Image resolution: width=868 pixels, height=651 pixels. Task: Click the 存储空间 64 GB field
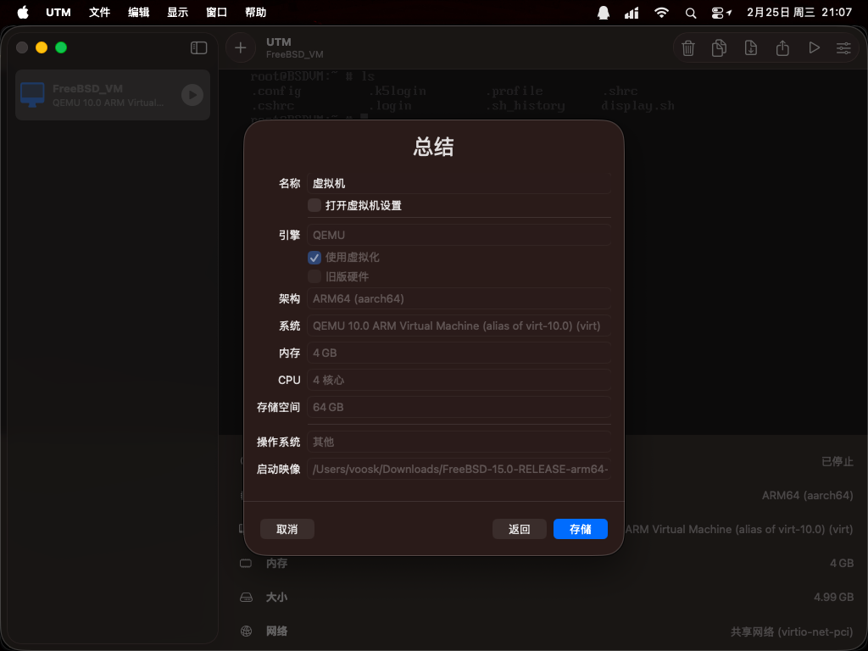(459, 408)
